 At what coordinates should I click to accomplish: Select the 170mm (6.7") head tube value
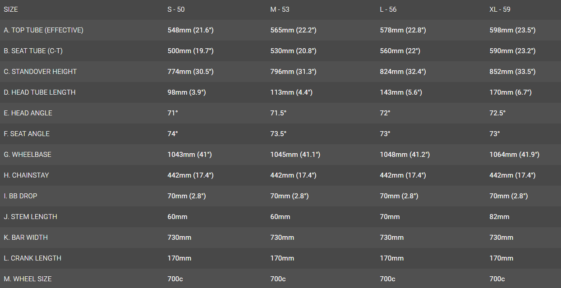click(x=510, y=92)
